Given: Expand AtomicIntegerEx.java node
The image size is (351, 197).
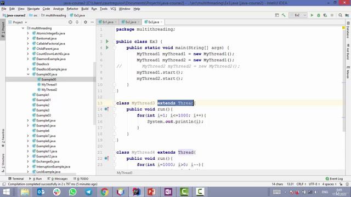Looking at the screenshot, I should point(28,33).
